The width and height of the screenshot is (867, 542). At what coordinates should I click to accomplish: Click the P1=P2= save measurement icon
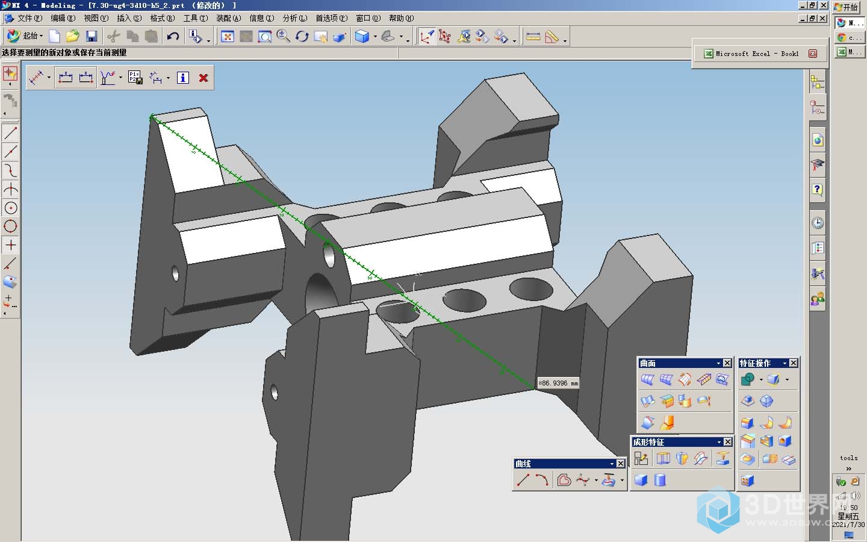click(135, 78)
